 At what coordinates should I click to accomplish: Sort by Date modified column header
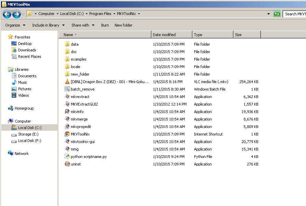[172, 35]
